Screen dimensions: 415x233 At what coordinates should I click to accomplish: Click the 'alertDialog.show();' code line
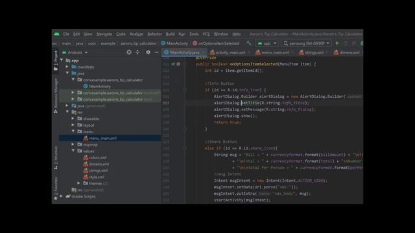(235, 116)
